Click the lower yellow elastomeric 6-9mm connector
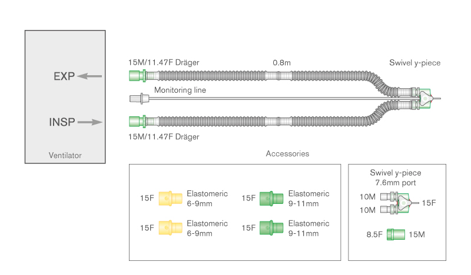471x275 pixels. click(170, 226)
